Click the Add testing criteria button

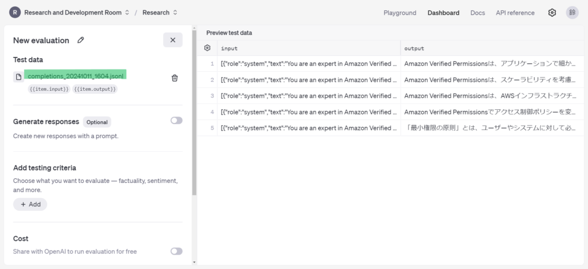click(x=30, y=205)
